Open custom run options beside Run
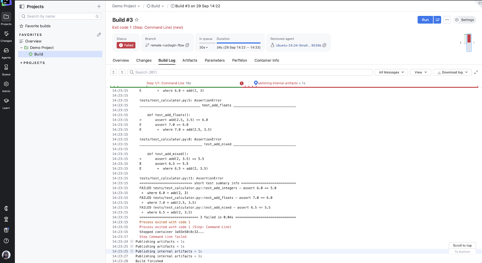Screen dimensions: 482x263 coord(437,20)
